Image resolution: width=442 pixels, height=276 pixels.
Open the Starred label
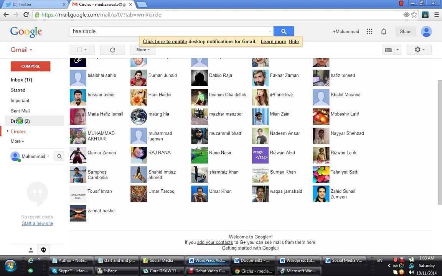pos(18,90)
